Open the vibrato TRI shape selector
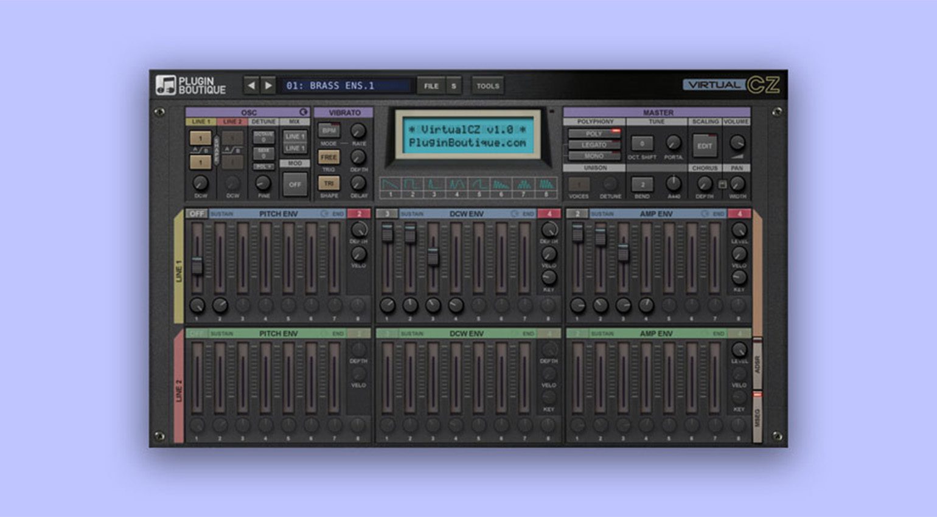937x517 pixels. coord(329,183)
